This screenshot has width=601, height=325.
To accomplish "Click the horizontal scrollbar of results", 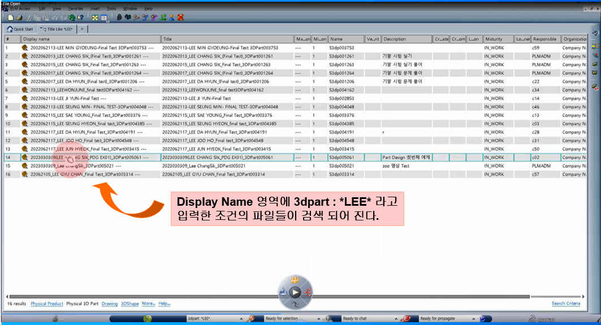I will point(270,296).
